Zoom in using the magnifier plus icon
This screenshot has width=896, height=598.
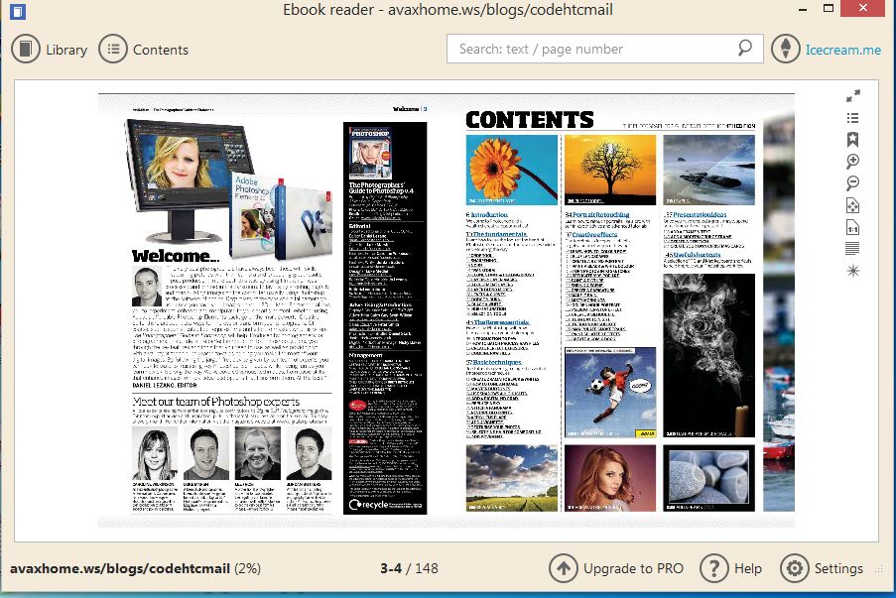[852, 161]
